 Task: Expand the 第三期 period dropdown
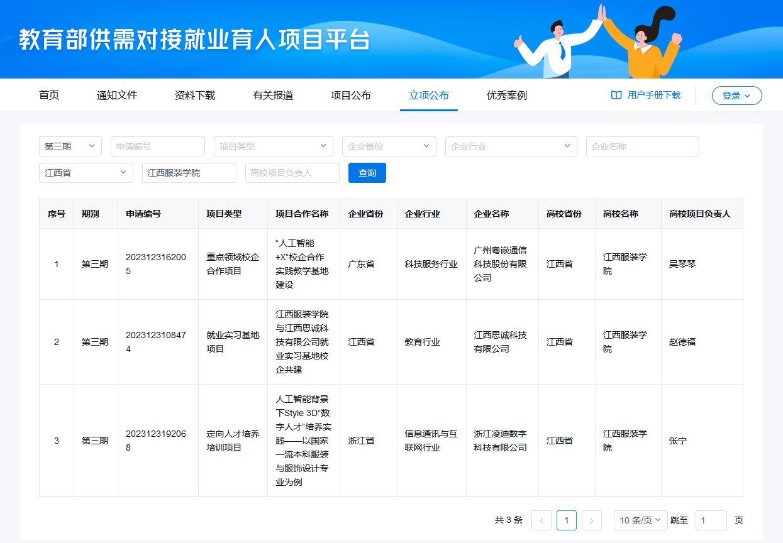(70, 146)
